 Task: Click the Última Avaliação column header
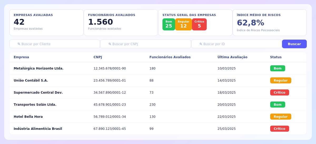233,57
